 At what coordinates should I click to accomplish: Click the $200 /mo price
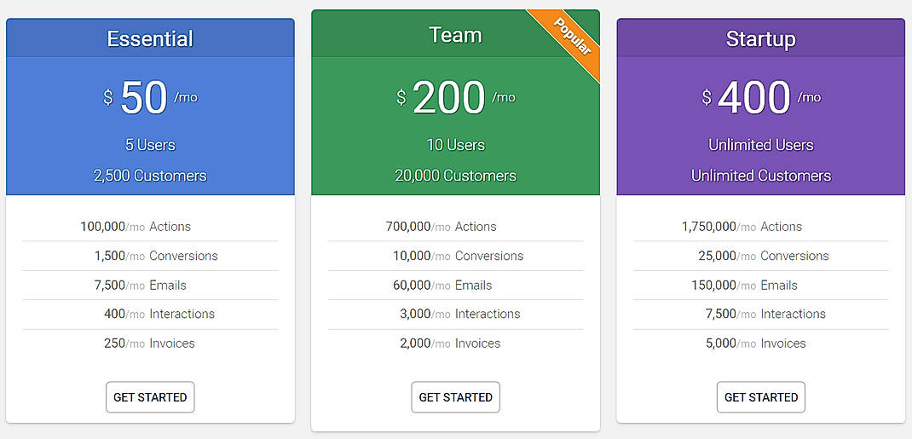click(x=455, y=98)
